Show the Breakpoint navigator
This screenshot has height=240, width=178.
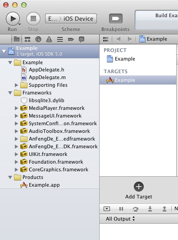(x=71, y=39)
